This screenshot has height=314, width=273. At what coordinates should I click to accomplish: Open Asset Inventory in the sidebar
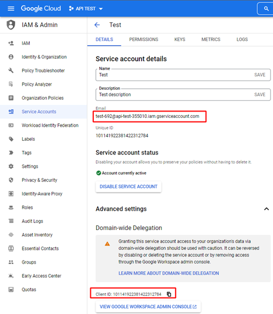click(43, 235)
